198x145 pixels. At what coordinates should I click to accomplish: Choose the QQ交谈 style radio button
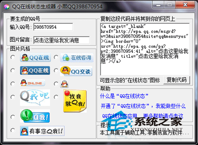click(56, 70)
